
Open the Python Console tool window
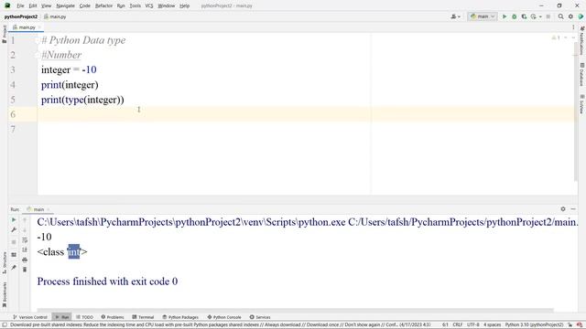click(x=224, y=317)
